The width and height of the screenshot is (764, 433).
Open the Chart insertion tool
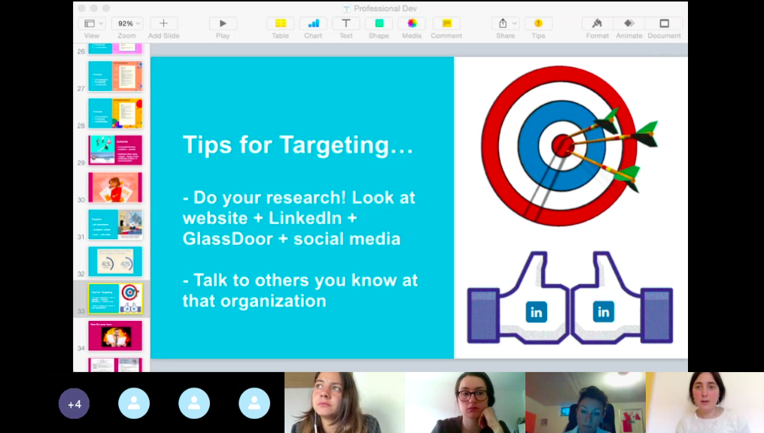point(313,23)
